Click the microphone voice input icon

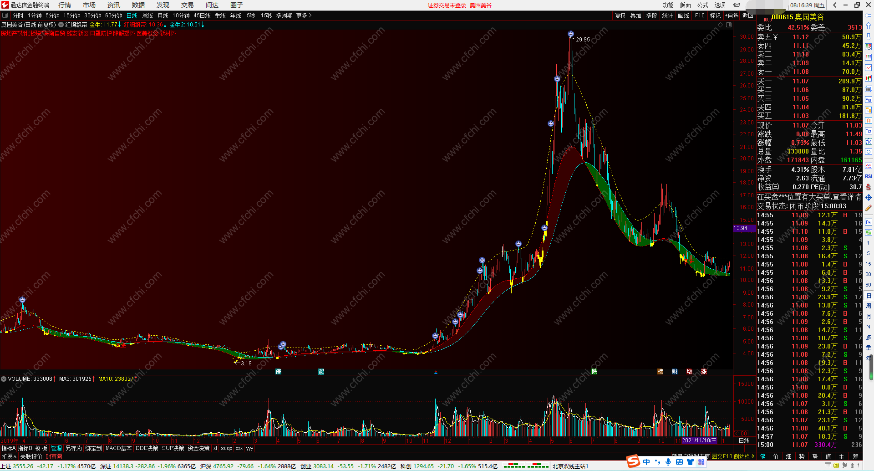tap(668, 462)
